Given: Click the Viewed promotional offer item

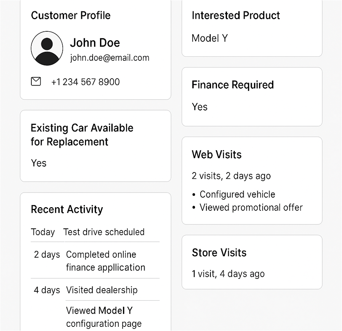Looking at the screenshot, I should (251, 208).
